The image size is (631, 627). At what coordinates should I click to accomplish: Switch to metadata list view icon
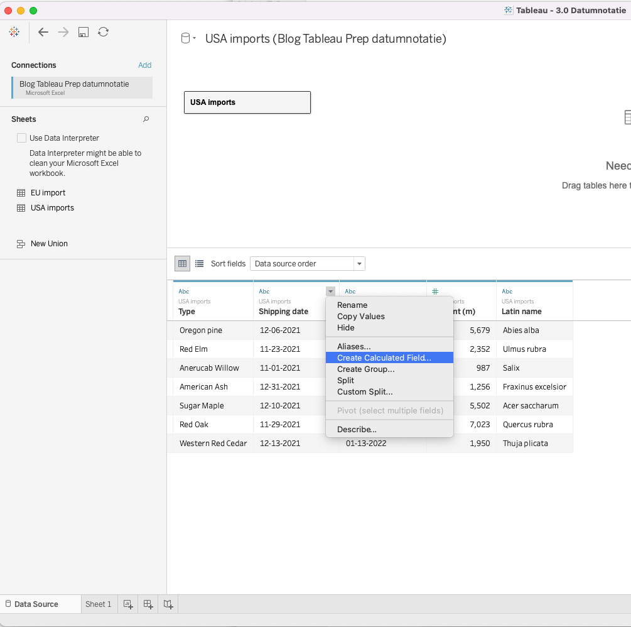tap(200, 264)
